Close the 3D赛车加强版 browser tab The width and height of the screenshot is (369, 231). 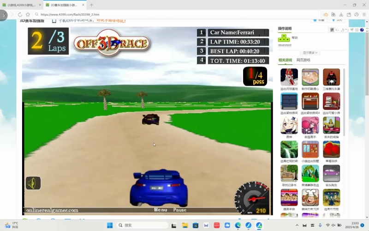coord(83,5)
